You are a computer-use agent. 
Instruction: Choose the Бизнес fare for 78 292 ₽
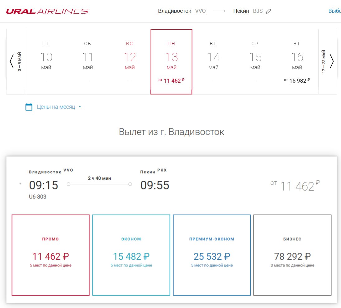292,255
